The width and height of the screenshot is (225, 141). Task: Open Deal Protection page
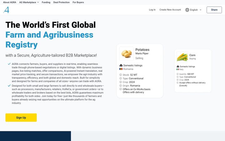62,2
